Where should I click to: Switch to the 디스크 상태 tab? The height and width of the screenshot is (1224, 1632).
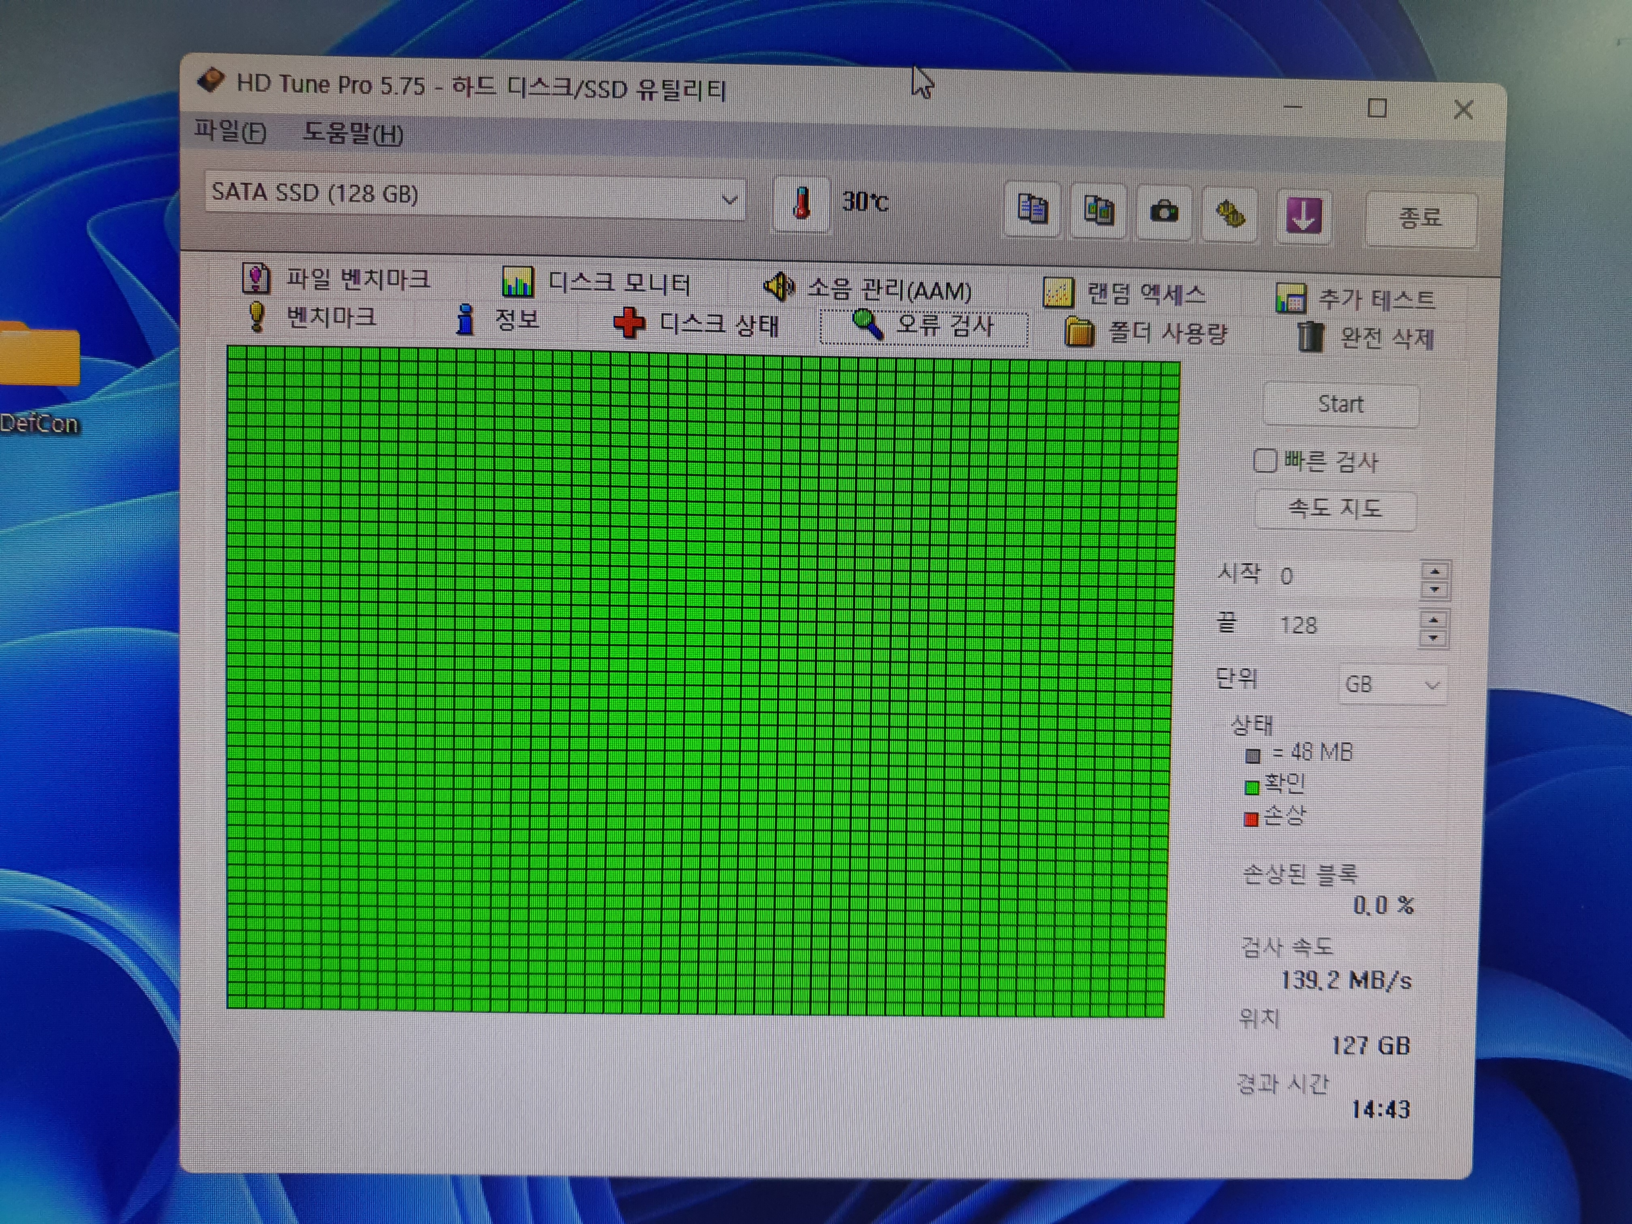pyautogui.click(x=697, y=324)
